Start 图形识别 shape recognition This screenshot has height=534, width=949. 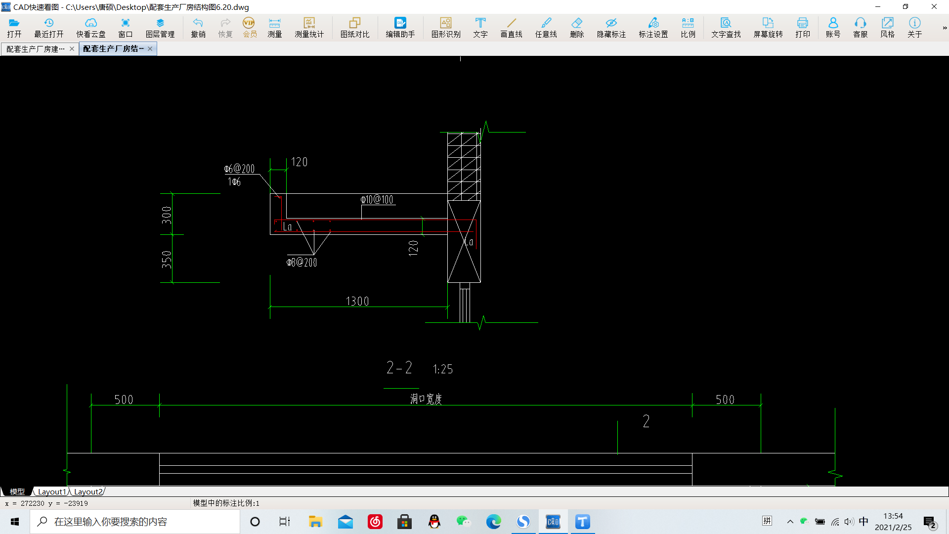(x=446, y=28)
